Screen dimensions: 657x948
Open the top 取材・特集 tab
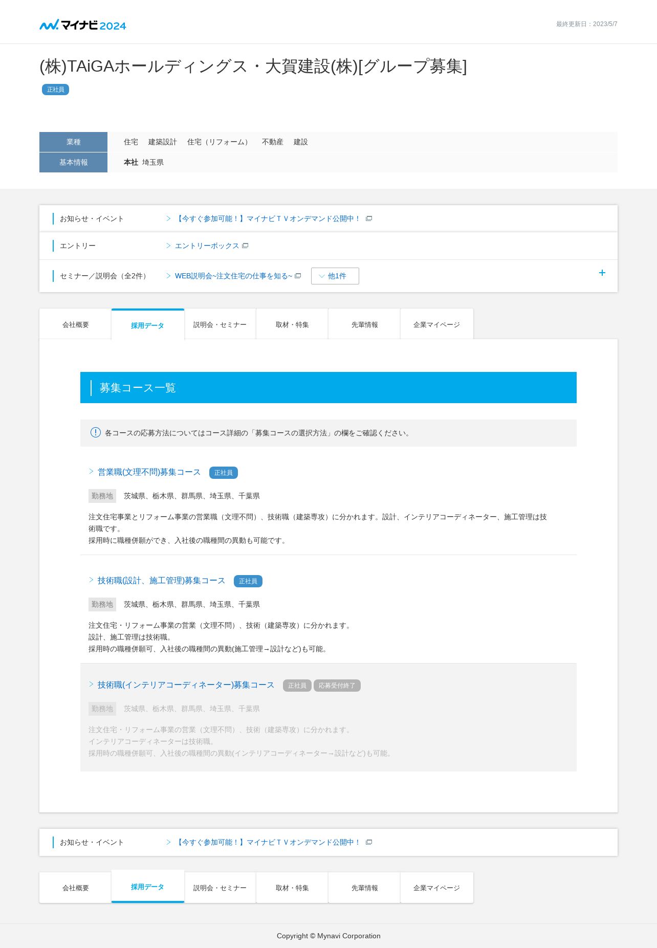[x=292, y=324]
